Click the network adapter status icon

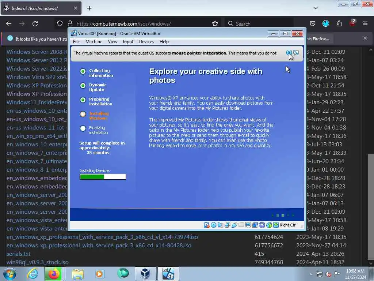coord(227,225)
